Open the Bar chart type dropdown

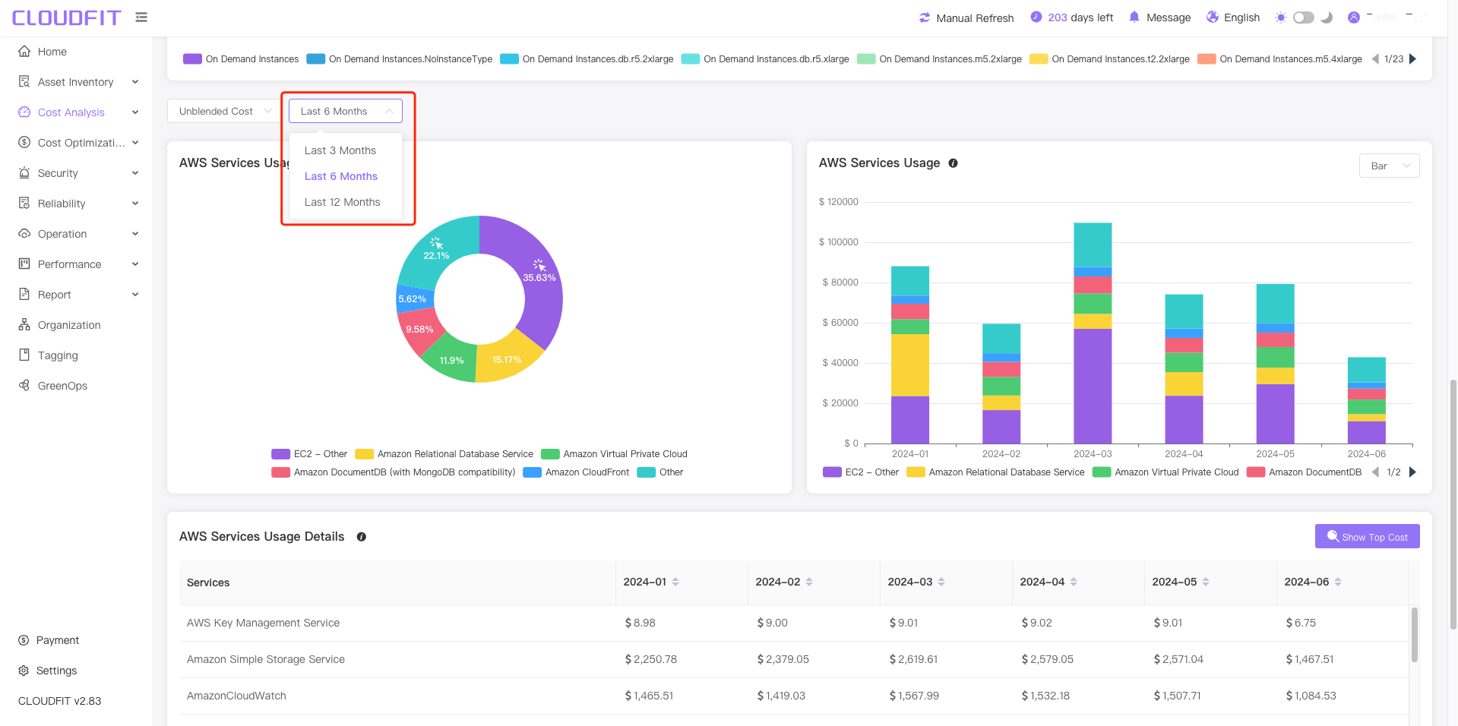tap(1389, 166)
